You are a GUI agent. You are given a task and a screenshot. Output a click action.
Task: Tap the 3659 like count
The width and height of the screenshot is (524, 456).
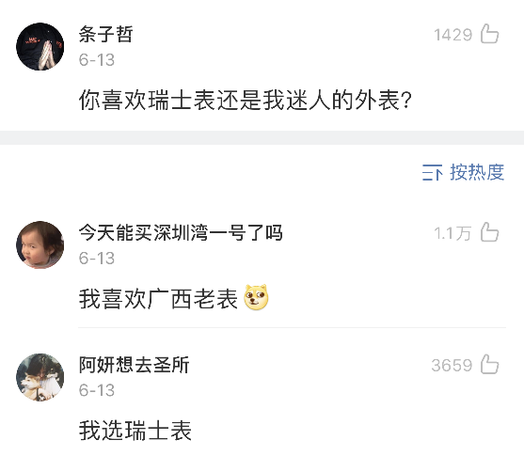[452, 365]
